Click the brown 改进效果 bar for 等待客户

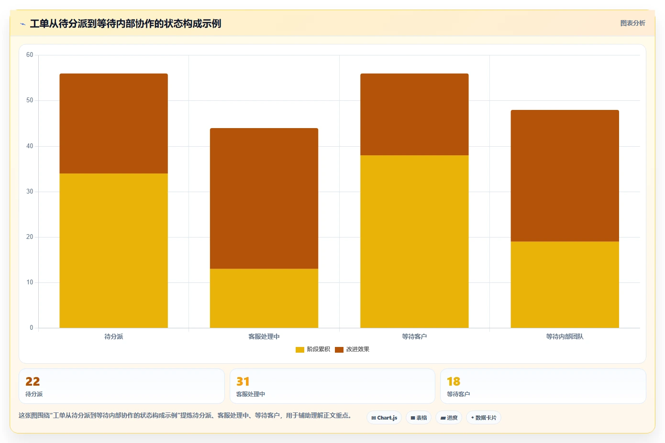click(x=414, y=114)
